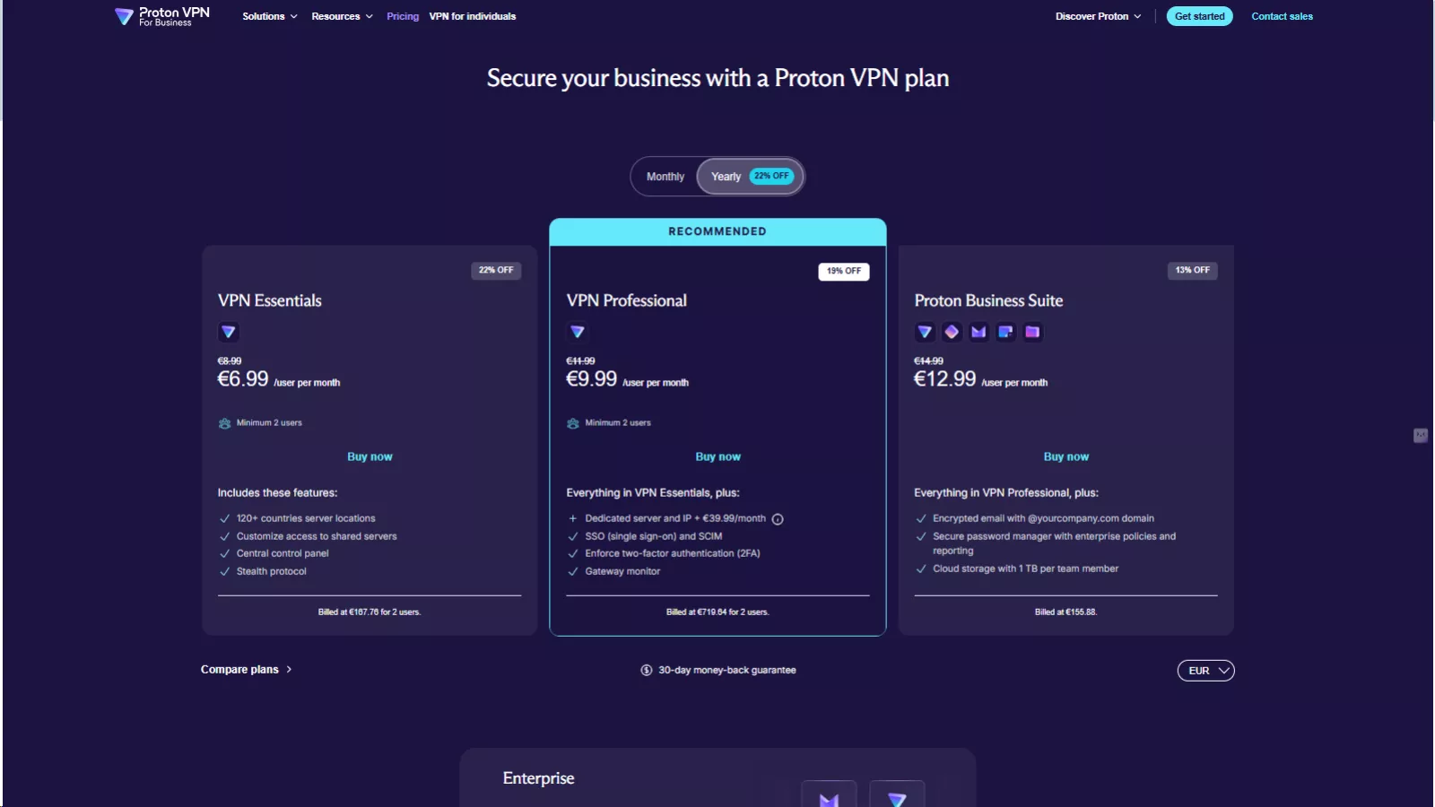Click the Proton Calendar icon in Business Suite
Image resolution: width=1435 pixels, height=807 pixels.
pyautogui.click(x=1005, y=332)
